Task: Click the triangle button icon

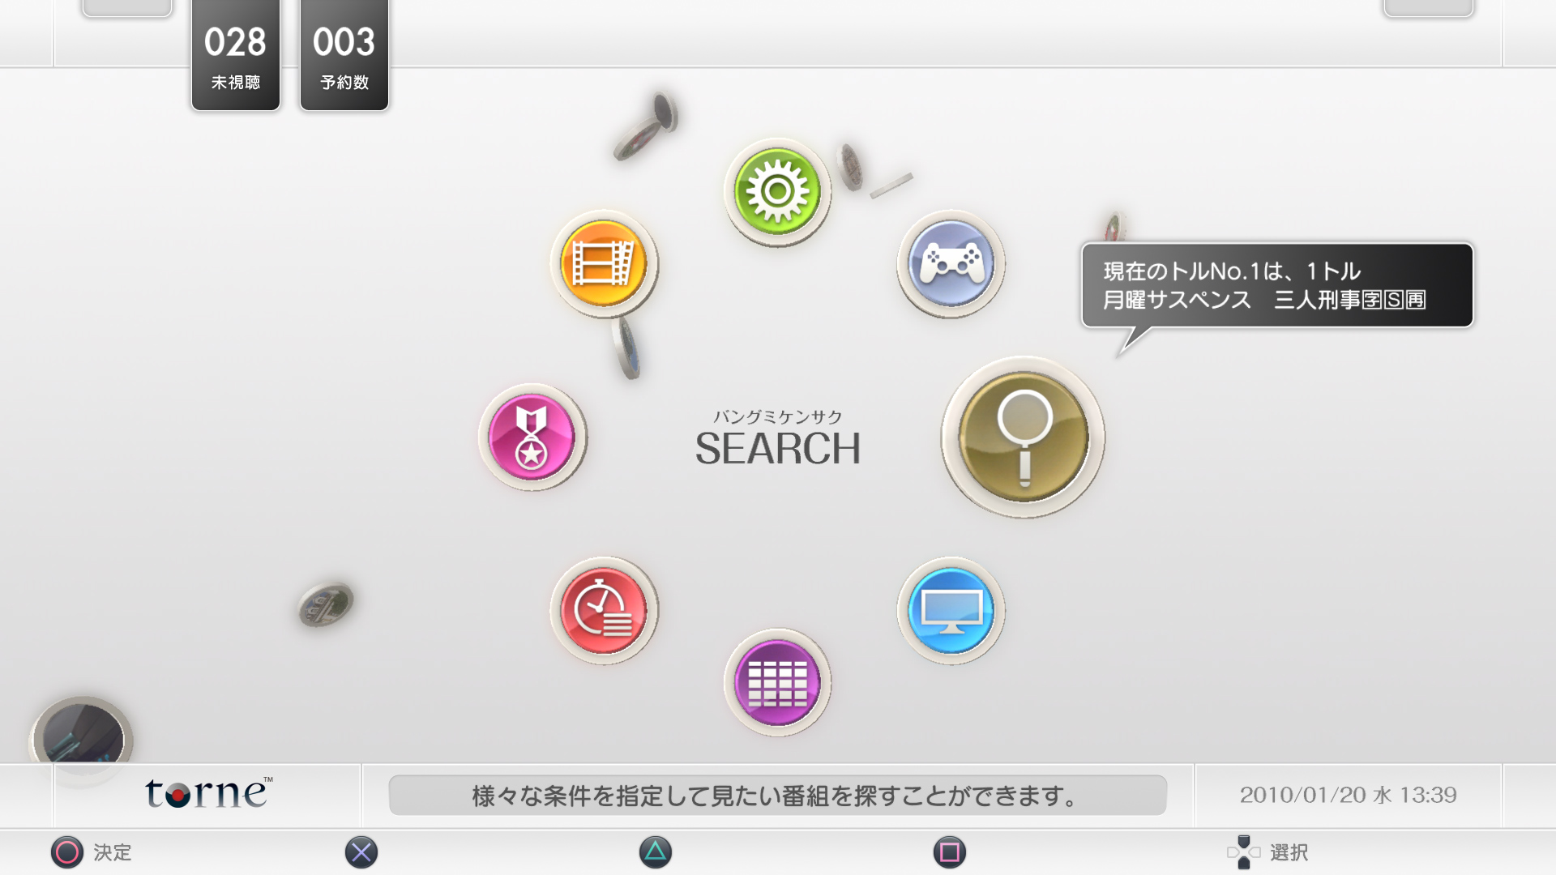Action: [656, 852]
